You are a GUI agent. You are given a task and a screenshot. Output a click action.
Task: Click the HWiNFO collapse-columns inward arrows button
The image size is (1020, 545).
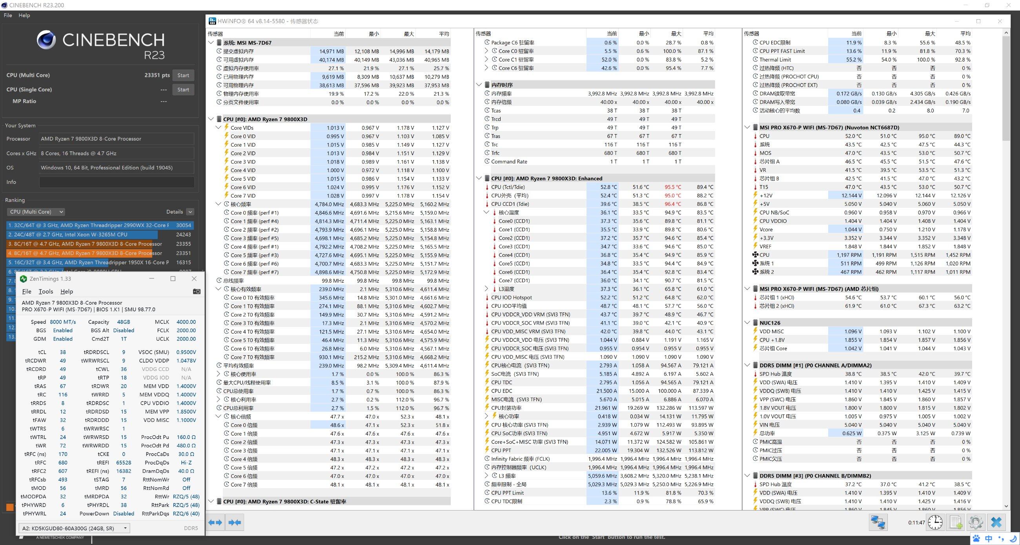pos(235,522)
